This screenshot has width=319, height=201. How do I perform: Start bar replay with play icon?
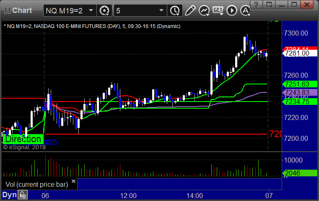coord(232,10)
